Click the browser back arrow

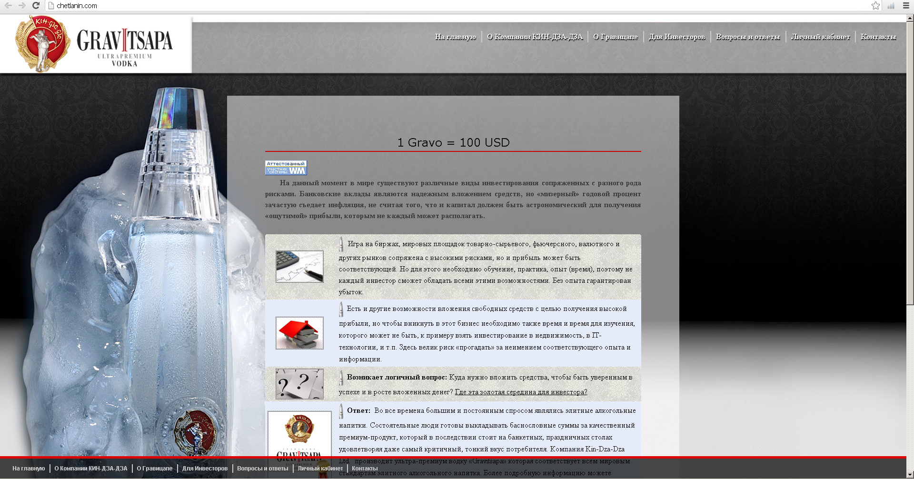point(8,6)
